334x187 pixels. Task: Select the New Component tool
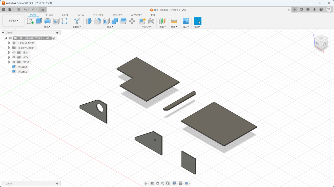[x=142, y=21]
